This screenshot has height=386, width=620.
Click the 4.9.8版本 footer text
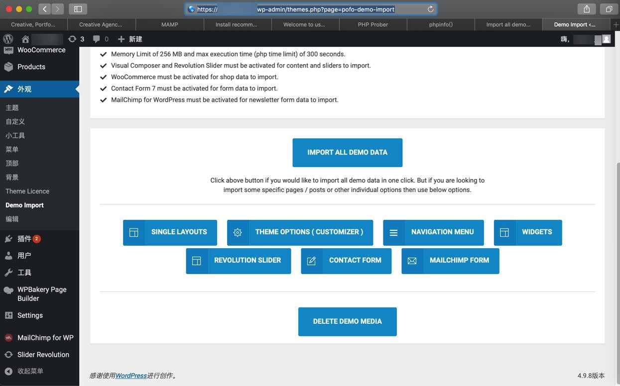[591, 376]
